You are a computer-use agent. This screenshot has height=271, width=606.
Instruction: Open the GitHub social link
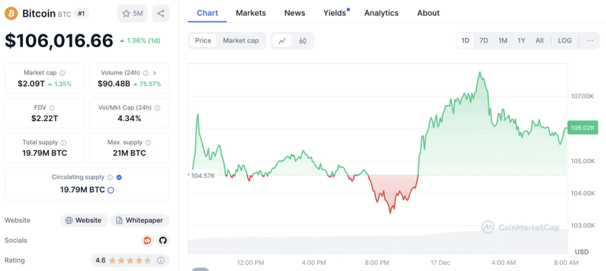[x=163, y=240]
